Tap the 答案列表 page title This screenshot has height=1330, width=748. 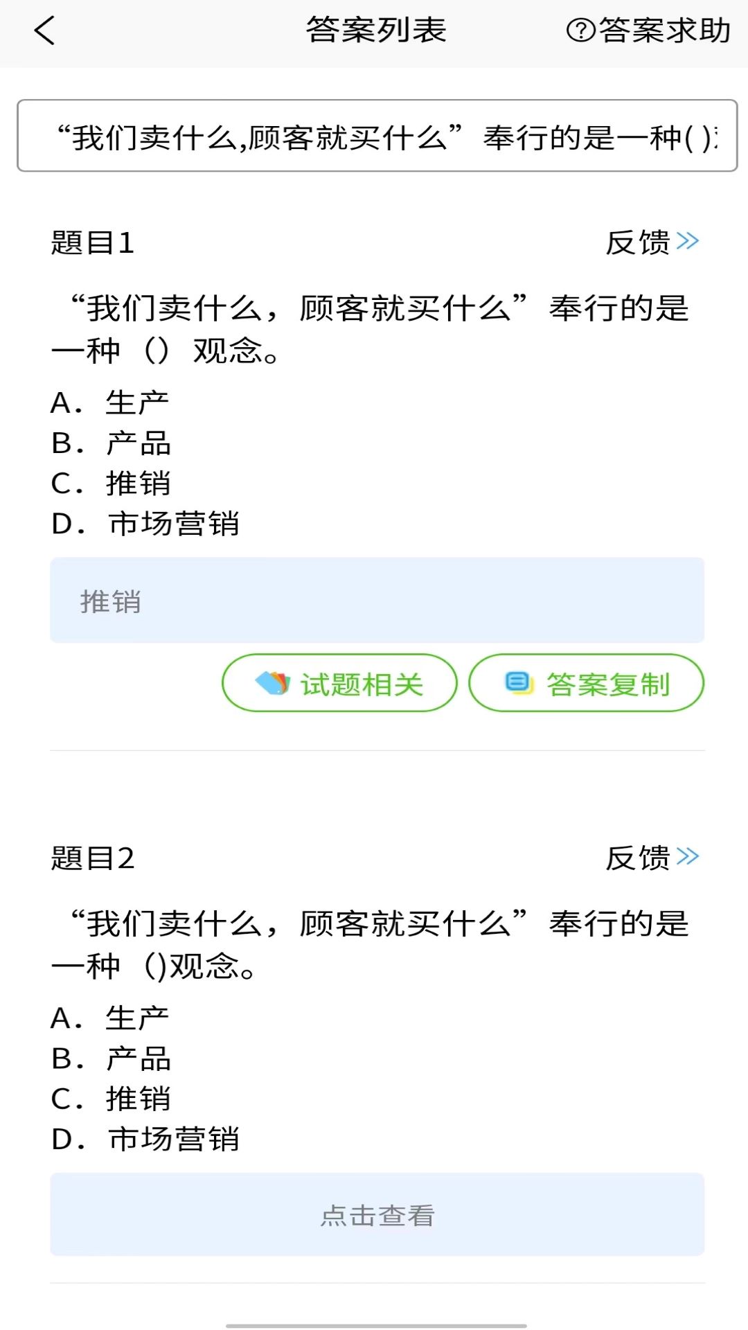click(376, 30)
